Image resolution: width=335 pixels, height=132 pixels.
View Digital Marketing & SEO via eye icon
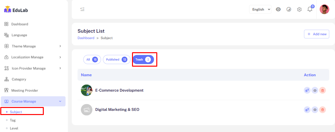tap(315, 110)
